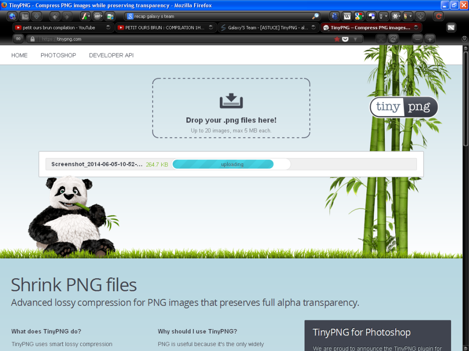Click the globe download icon in toolbar

[12, 16]
